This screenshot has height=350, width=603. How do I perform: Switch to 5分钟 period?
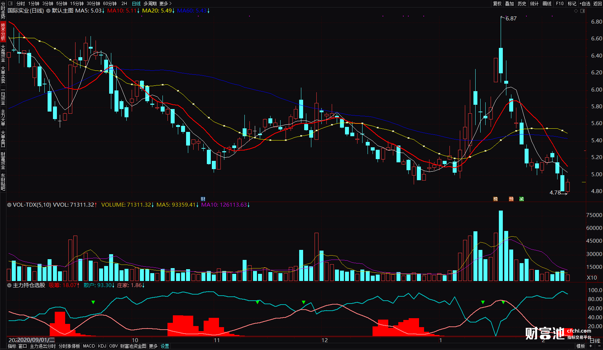(62, 4)
